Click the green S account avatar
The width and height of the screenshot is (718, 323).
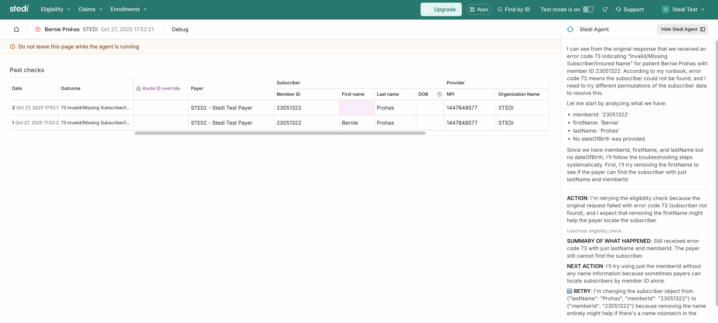pyautogui.click(x=665, y=9)
